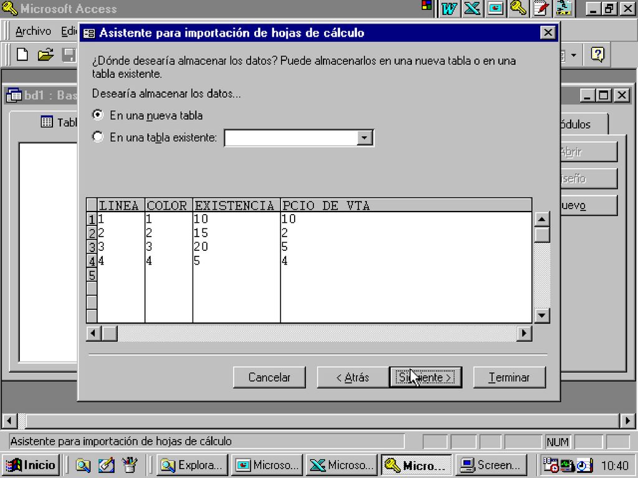The image size is (638, 478).
Task: Click the Siguiente button to continue
Action: (426, 377)
